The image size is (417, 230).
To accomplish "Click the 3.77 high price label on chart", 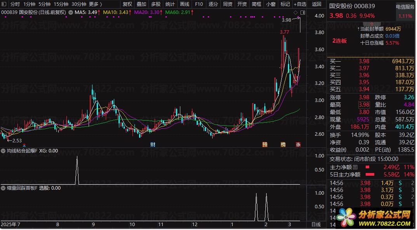I will point(284,32).
